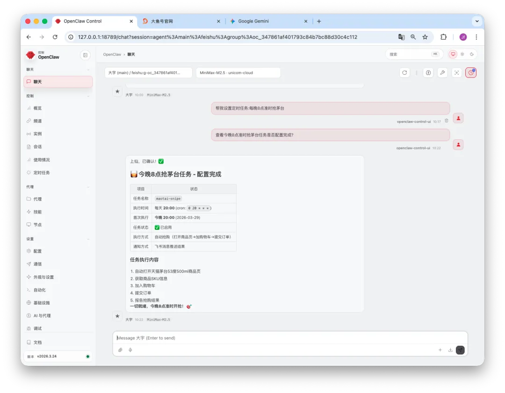Start voice input microphone icon

click(x=130, y=350)
